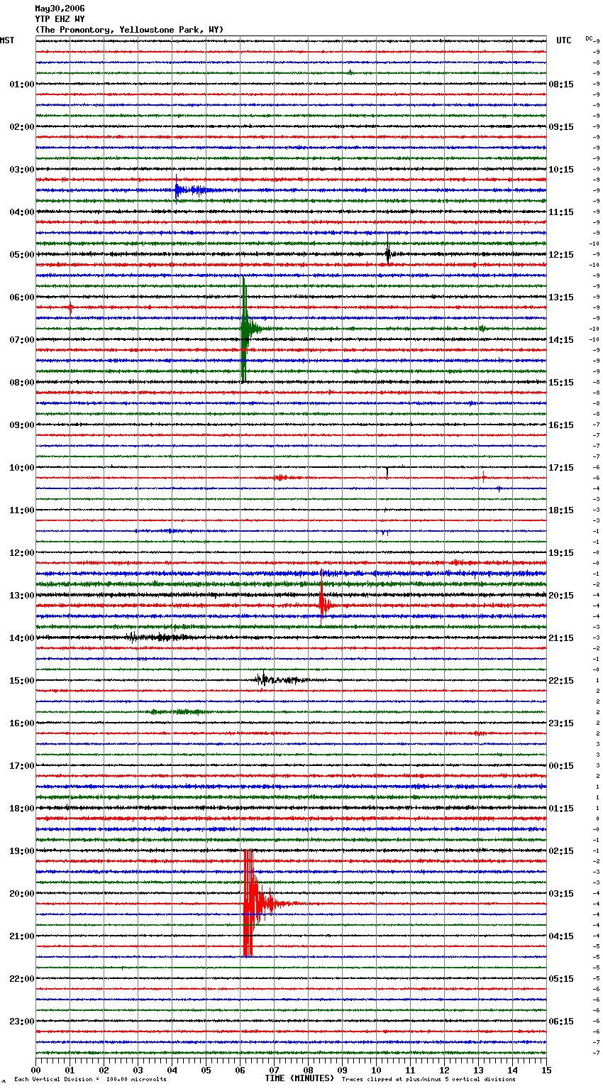Click the 'Traces clipped' footer note

[428, 1079]
